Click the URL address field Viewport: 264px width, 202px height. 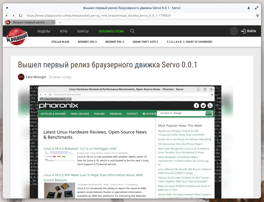point(139,16)
